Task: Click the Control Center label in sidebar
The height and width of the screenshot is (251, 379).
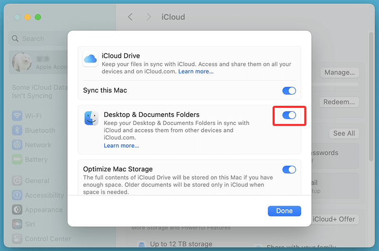Action: pos(48,239)
